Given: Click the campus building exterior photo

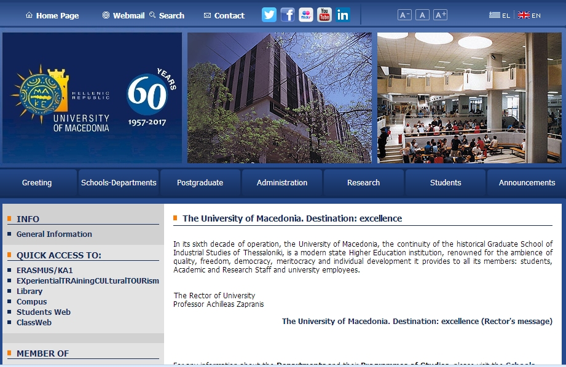Looking at the screenshot, I should pos(280,98).
